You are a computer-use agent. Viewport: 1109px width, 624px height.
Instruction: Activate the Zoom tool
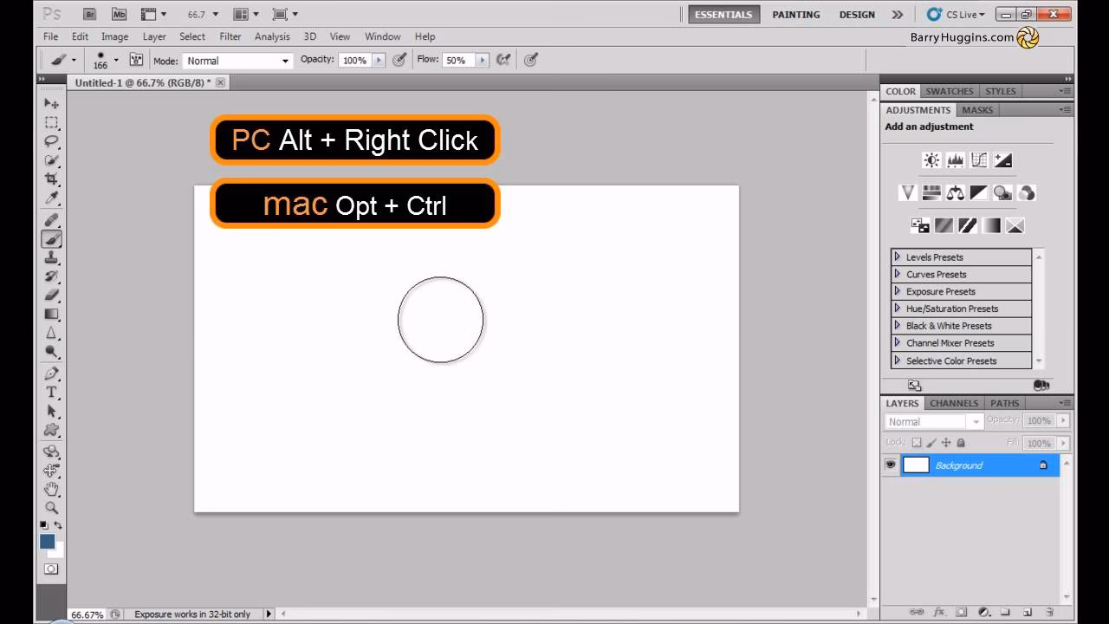51,508
